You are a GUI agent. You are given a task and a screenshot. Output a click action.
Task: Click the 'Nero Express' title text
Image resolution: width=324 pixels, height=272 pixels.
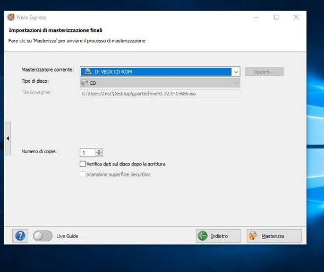pyautogui.click(x=31, y=17)
